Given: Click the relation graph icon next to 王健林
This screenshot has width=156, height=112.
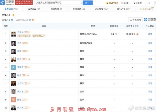Looking at the screenshot, I should coord(25,32).
